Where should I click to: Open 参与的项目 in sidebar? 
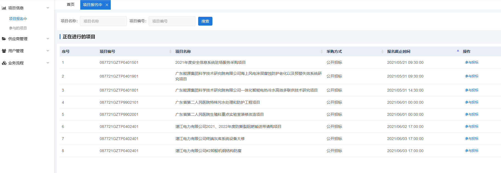(x=18, y=28)
